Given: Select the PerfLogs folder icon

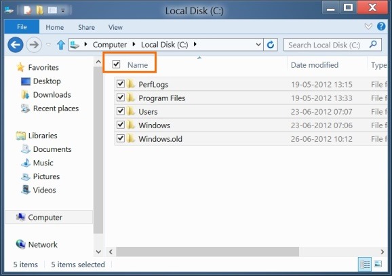Looking at the screenshot, I should 131,84.
